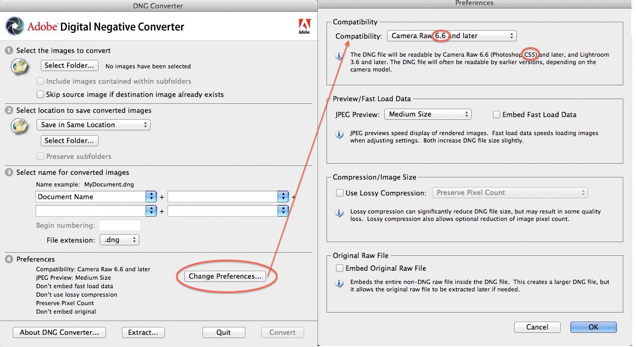Check Embed Original Raw File option

tap(340, 269)
